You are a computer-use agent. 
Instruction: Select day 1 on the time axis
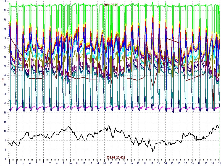coord(10,164)
